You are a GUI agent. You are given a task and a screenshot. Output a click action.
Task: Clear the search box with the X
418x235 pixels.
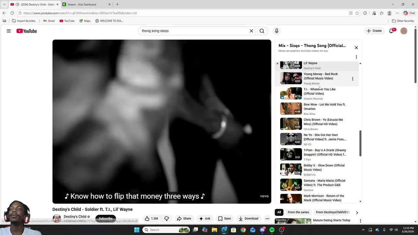[x=251, y=31]
